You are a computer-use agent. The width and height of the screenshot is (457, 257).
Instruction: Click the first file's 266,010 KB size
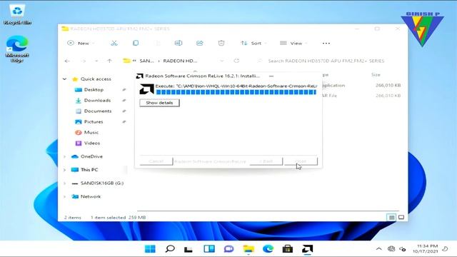click(388, 86)
